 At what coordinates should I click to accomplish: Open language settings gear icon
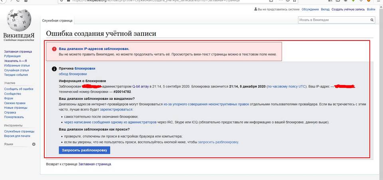(34, 144)
